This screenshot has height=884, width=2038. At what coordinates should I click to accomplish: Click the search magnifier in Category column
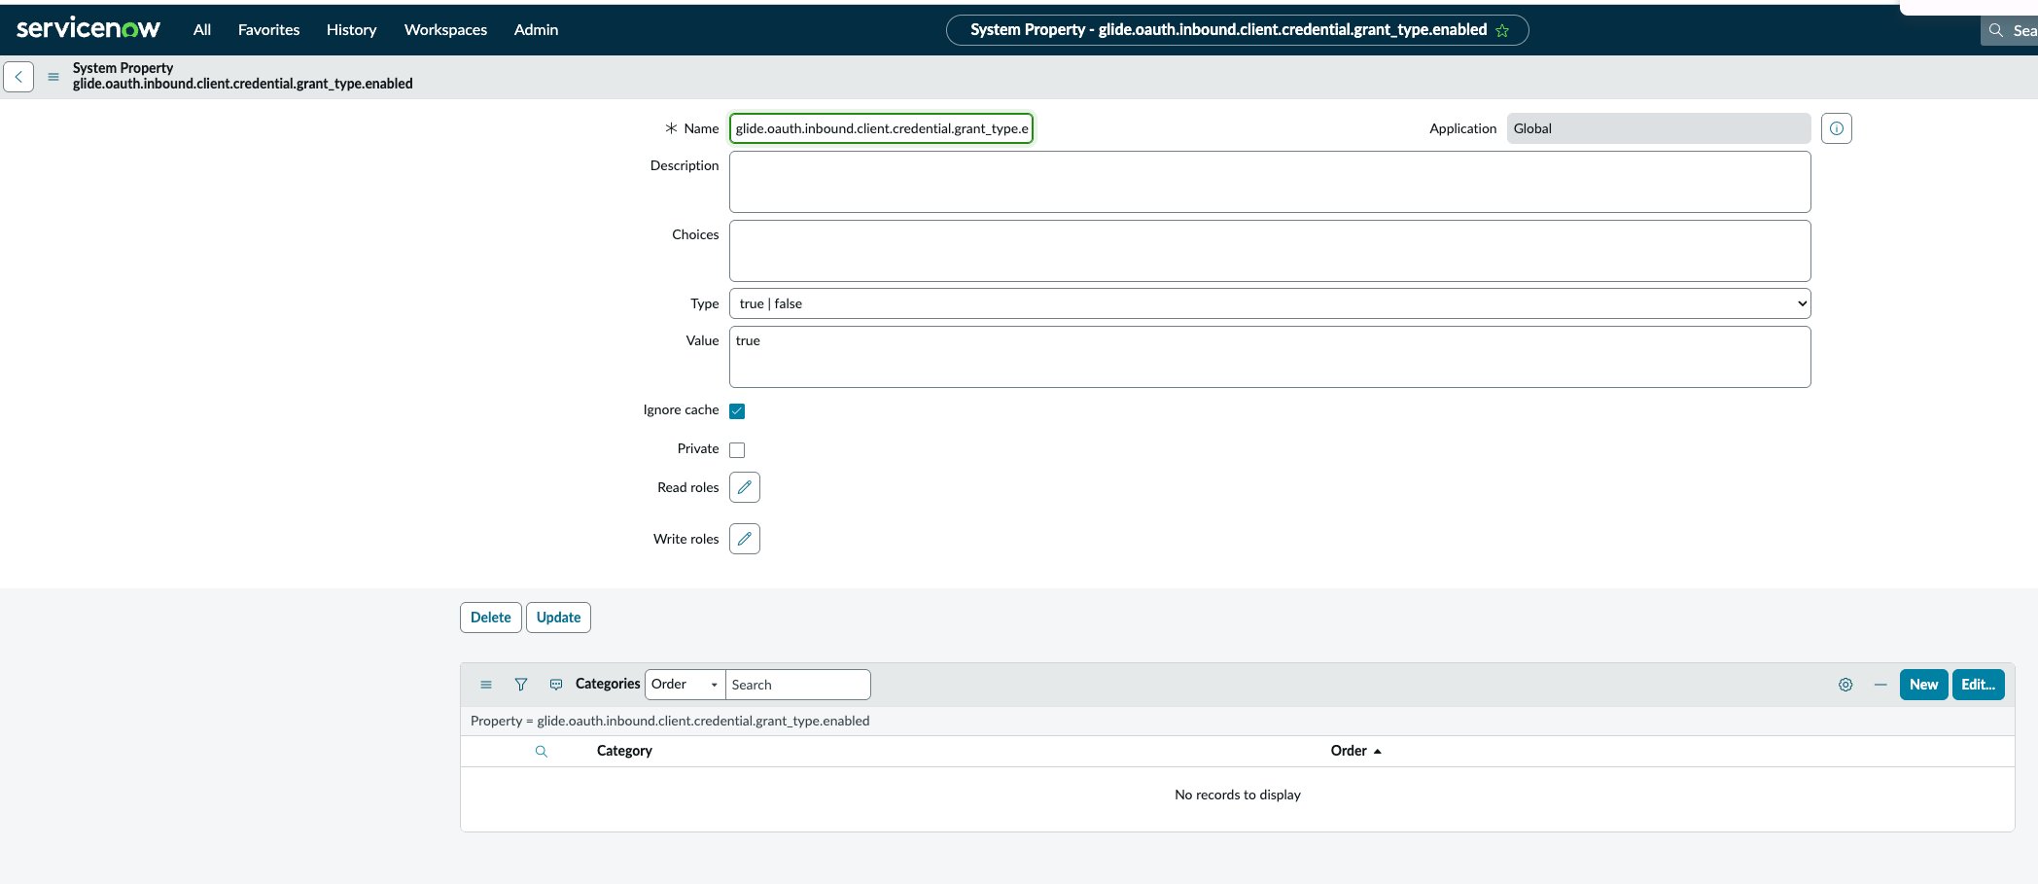click(x=541, y=751)
